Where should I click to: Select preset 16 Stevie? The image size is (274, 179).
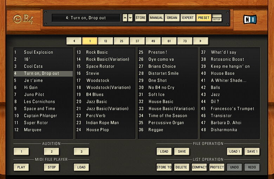(x=105, y=73)
